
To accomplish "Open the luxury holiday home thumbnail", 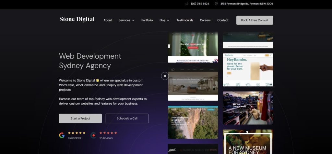I will pos(193,84).
